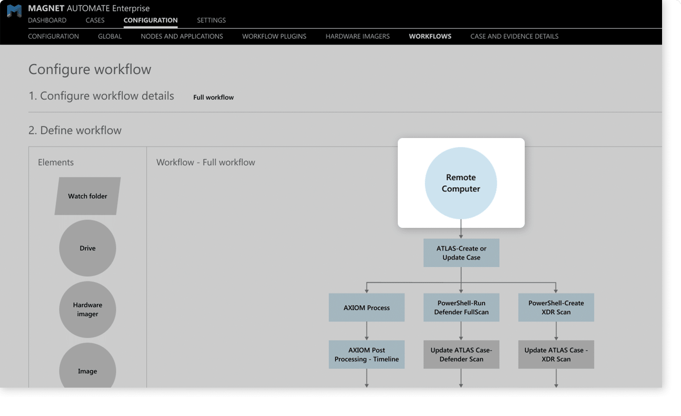Select PowerShell-Create XDR Scan node

click(556, 308)
